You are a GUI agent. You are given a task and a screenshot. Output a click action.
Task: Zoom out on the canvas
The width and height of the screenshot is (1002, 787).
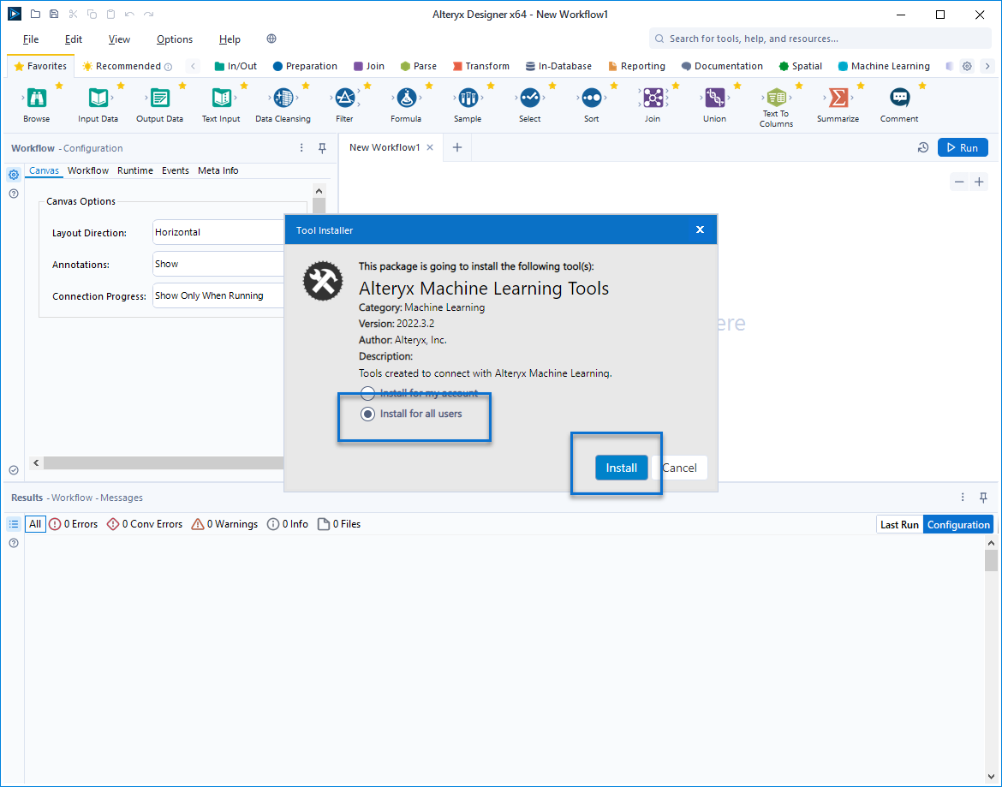tap(959, 181)
